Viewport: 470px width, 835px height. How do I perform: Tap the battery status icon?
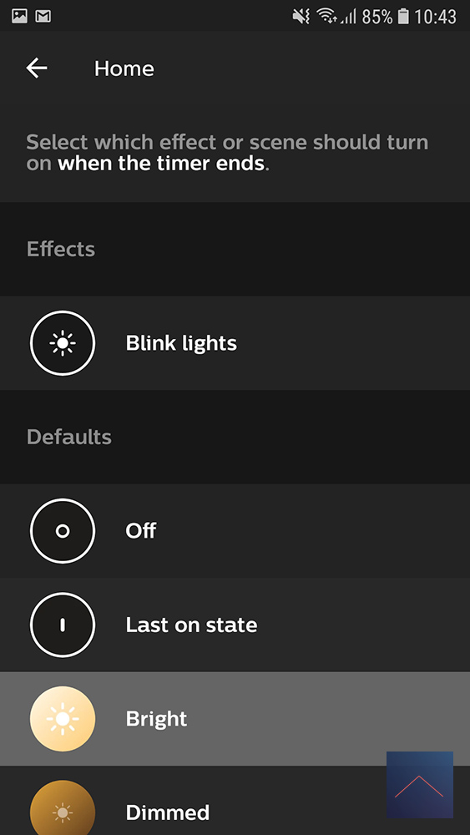(x=403, y=17)
